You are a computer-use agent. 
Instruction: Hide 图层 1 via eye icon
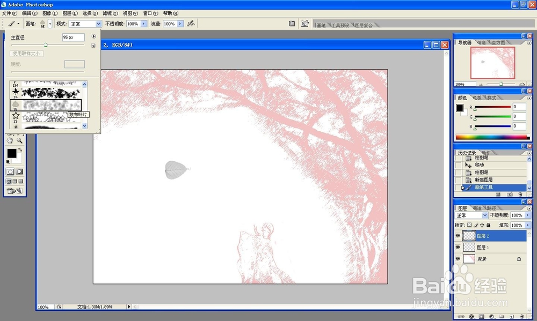458,247
